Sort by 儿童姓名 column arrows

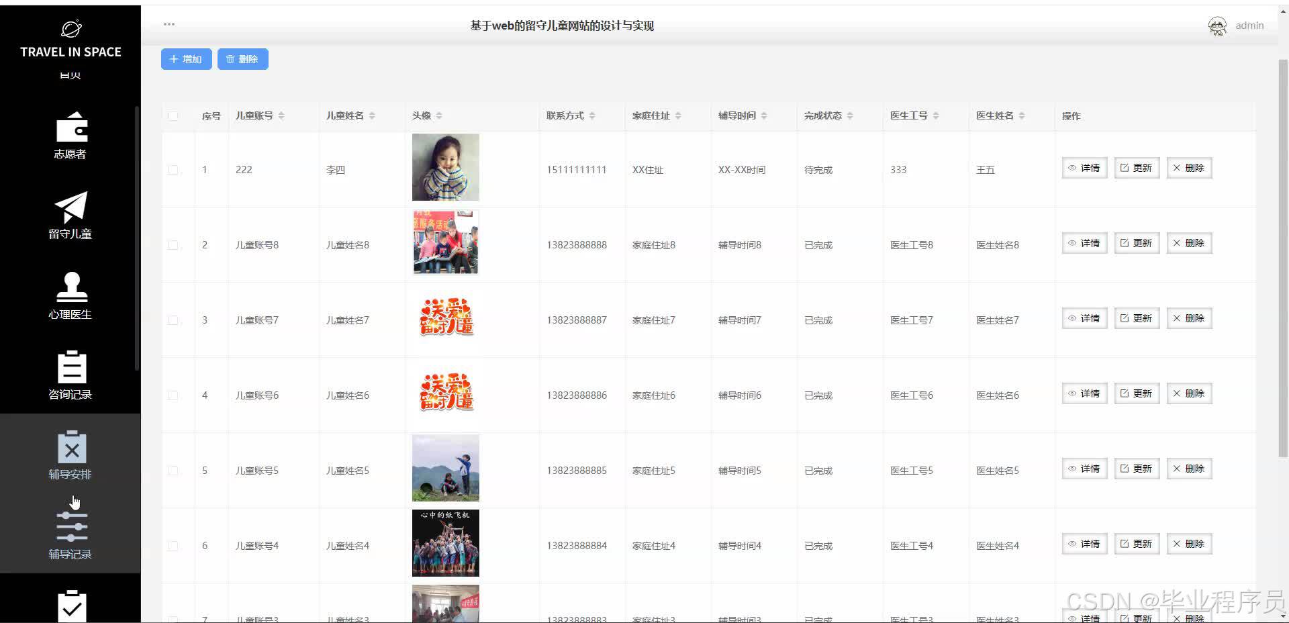pyautogui.click(x=372, y=116)
